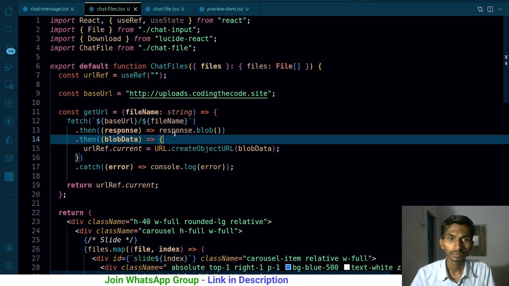Open the Accounts menu icon
The width and height of the screenshot is (509, 286).
pos(9,248)
